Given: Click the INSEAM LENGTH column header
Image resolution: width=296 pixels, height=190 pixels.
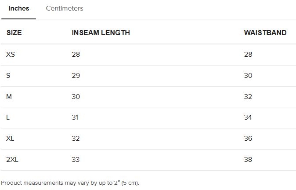Looking at the screenshot, I should pyautogui.click(x=101, y=33).
